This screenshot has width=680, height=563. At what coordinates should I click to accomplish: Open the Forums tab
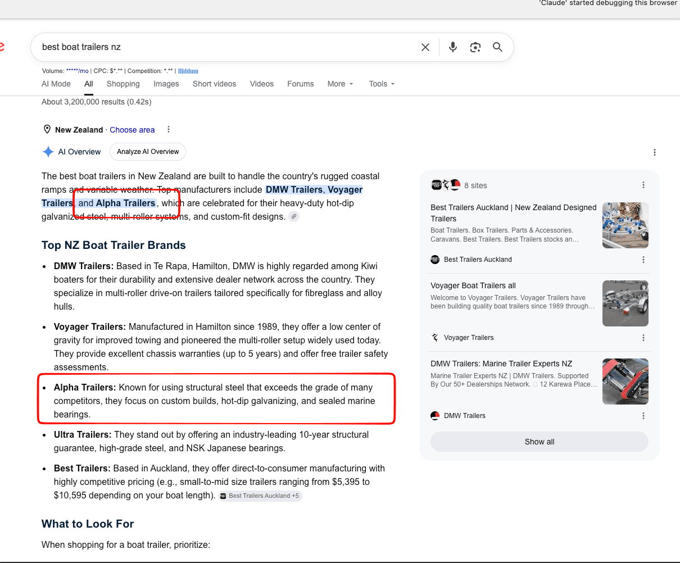click(301, 84)
